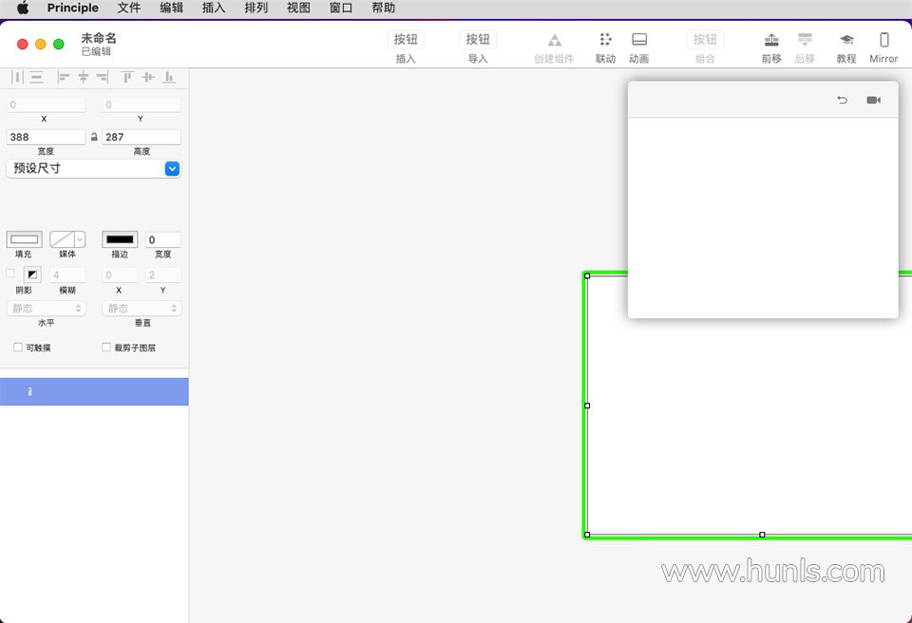Image resolution: width=912 pixels, height=623 pixels.
Task: Click the 高度 field showing 287
Action: click(x=142, y=137)
